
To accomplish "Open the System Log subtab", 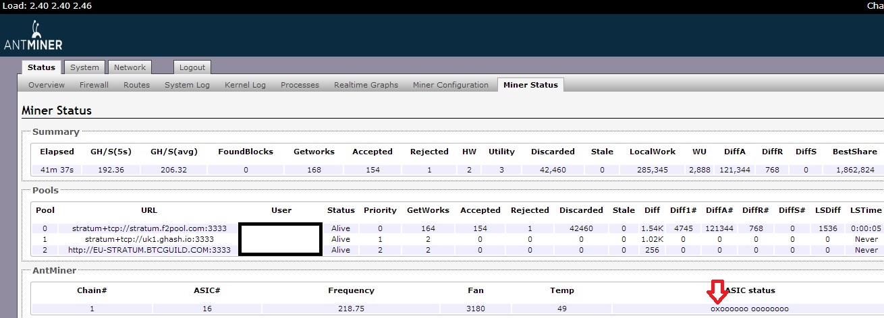I will 187,85.
